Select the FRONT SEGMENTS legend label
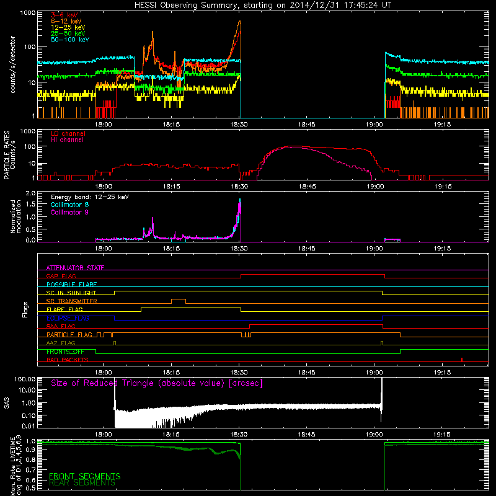Screen dimensions: 496x496 click(85, 476)
